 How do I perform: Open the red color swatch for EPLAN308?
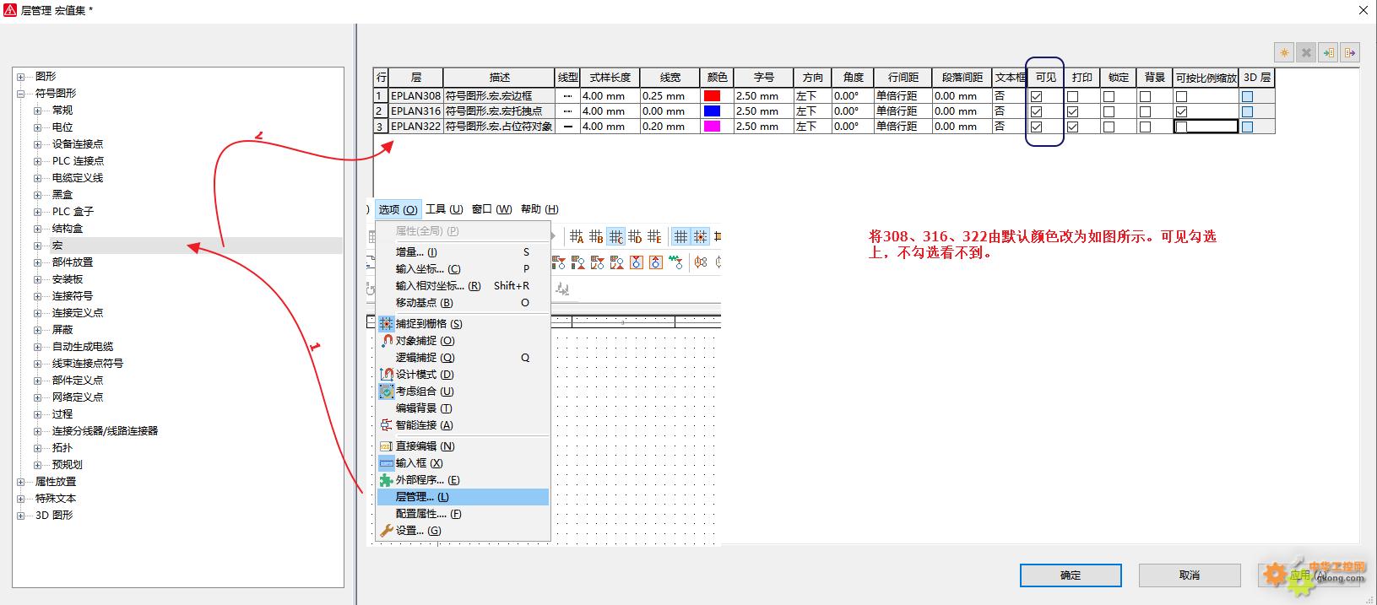coord(712,96)
